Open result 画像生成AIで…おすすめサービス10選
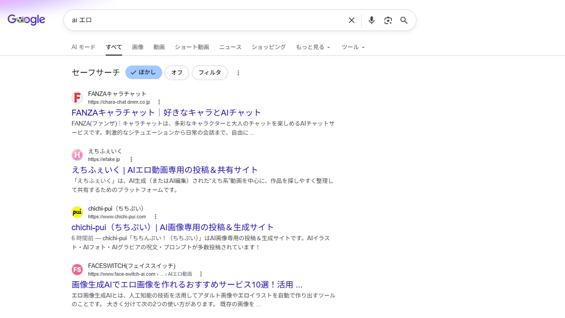 187,284
